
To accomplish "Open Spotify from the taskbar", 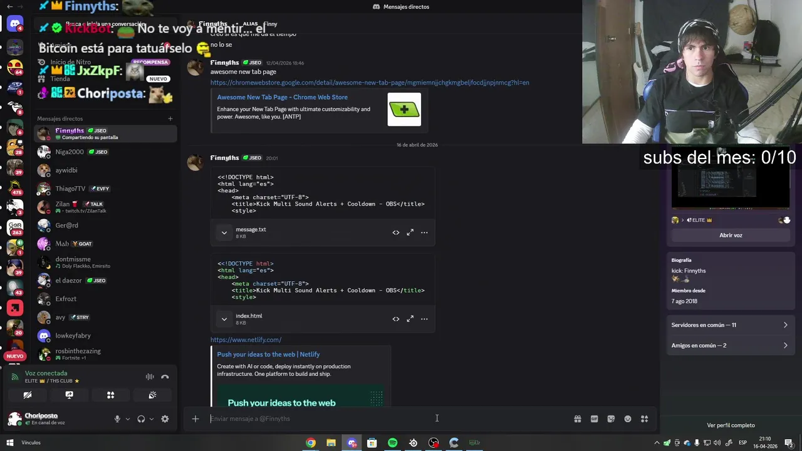I will tap(392, 443).
